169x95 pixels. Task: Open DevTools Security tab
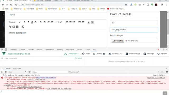tap(79, 50)
